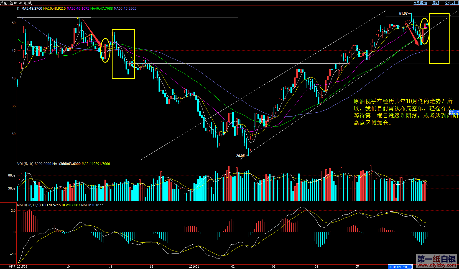The height and width of the screenshot is (269, 459).
Task: Click the 201508 date on time axis
Action: click(x=22, y=267)
